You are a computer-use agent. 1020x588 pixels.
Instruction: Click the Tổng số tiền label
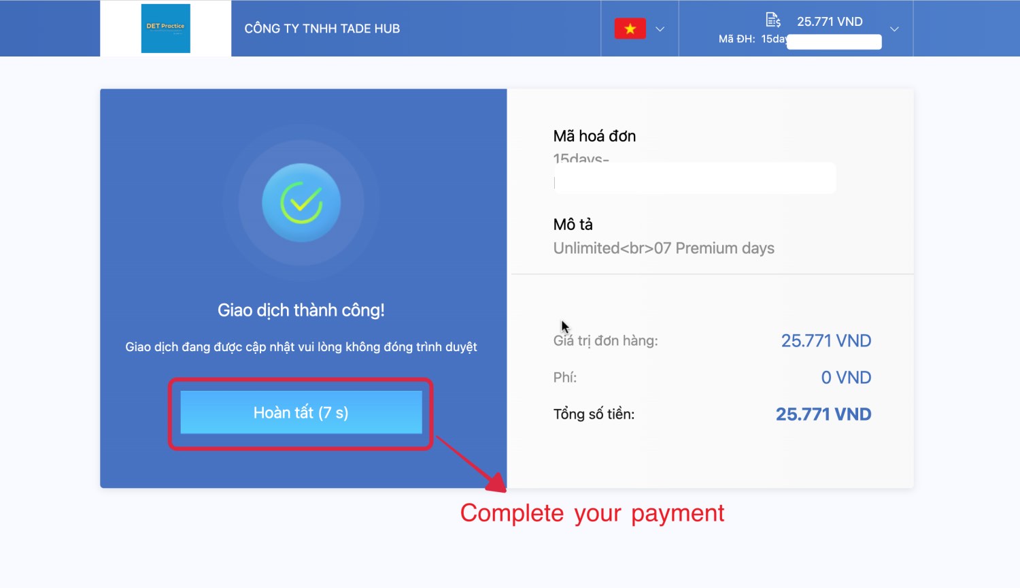click(x=594, y=414)
